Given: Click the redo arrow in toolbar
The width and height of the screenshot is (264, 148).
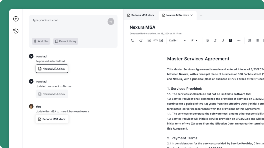Looking at the screenshot, I should pos(141,40).
